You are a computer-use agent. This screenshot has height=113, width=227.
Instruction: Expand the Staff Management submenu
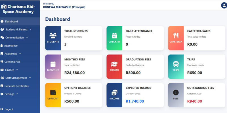pos(16,78)
